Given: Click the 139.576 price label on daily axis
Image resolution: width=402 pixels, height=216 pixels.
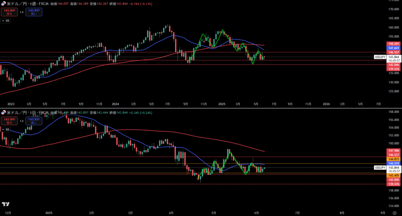Looking at the screenshot, I should tap(393, 184).
